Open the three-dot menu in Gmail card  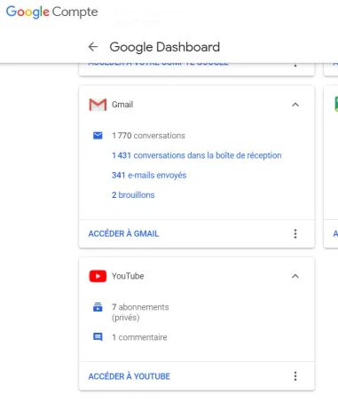(295, 233)
